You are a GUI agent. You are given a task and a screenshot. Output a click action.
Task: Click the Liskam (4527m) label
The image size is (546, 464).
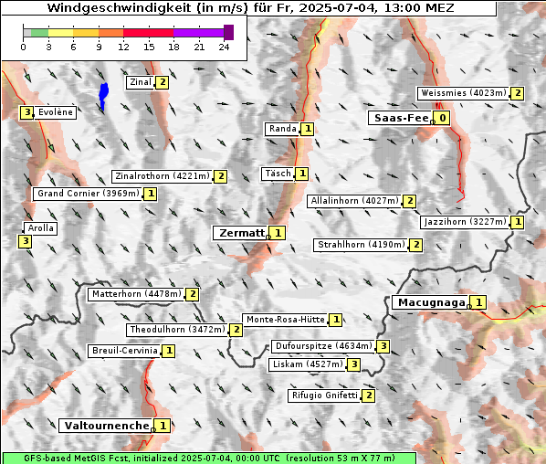click(x=308, y=364)
